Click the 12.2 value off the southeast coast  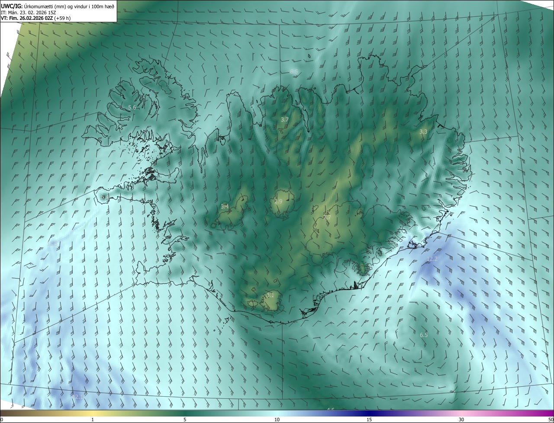432,259
